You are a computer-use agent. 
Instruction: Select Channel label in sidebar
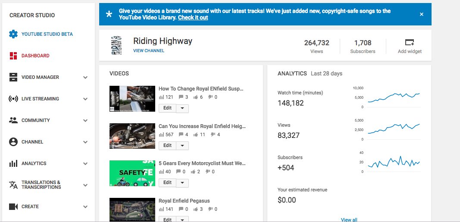(x=32, y=142)
